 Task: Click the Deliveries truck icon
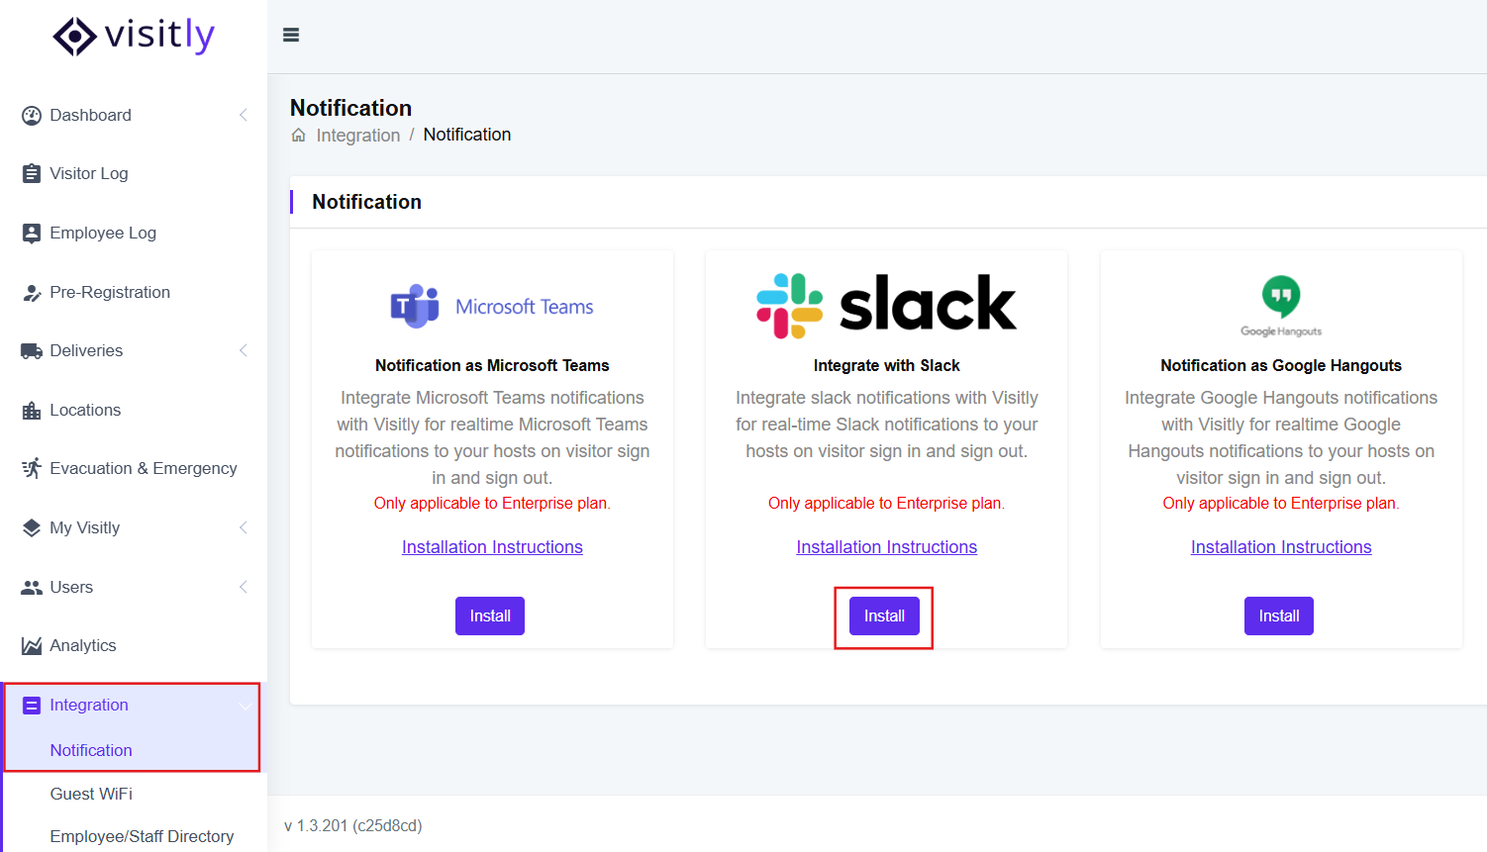click(x=32, y=351)
